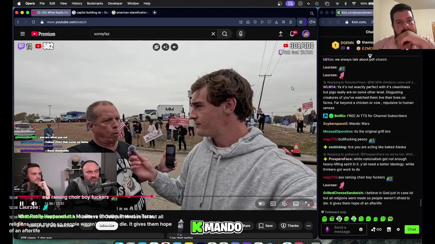Open Opera extensions cube icon

(301, 22)
